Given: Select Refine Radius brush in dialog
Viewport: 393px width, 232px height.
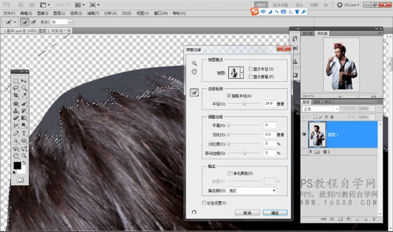Looking at the screenshot, I should (194, 93).
